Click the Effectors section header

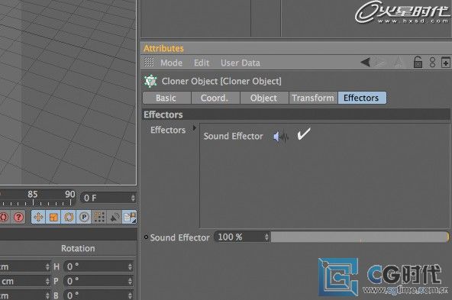click(296, 115)
